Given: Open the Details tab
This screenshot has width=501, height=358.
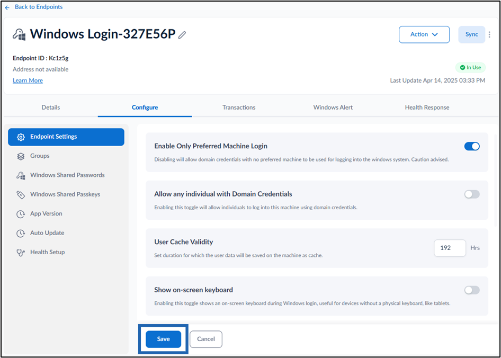Looking at the screenshot, I should [x=51, y=108].
